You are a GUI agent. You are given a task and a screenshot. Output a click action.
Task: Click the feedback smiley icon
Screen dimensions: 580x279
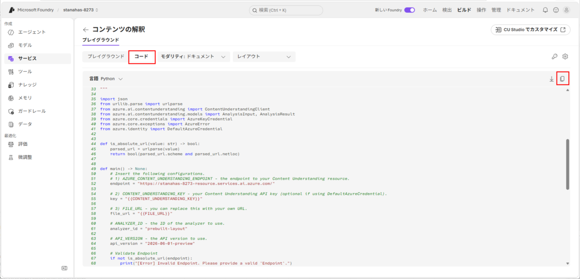coord(556,10)
